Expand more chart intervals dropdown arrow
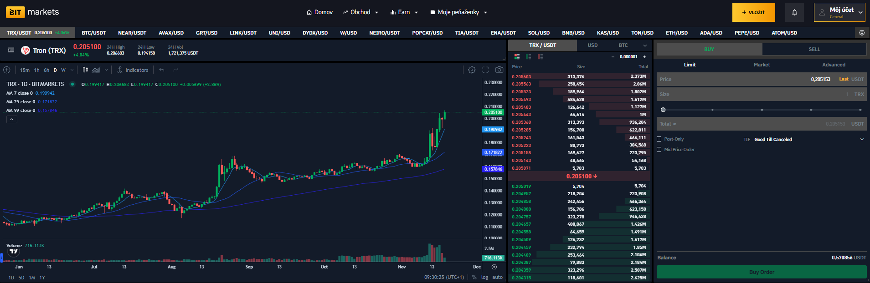Screen dimensions: 870x283 click(72, 70)
